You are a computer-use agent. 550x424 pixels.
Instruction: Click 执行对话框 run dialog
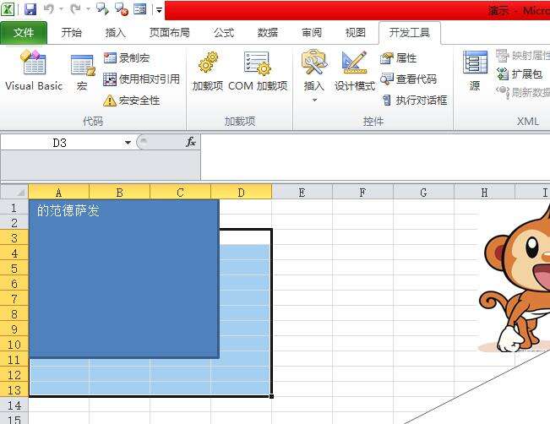point(414,101)
